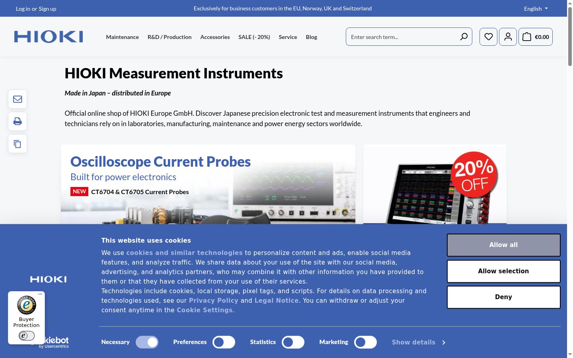Open the Privacy Policy link
The image size is (573, 358).
(213, 300)
